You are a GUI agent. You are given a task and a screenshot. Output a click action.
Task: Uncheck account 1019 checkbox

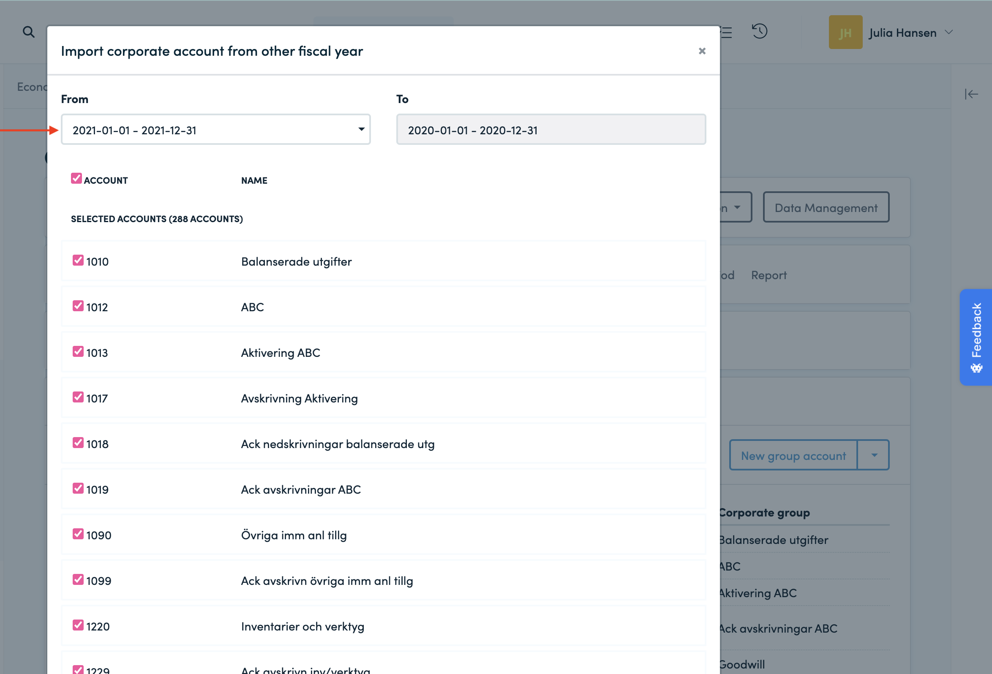78,489
